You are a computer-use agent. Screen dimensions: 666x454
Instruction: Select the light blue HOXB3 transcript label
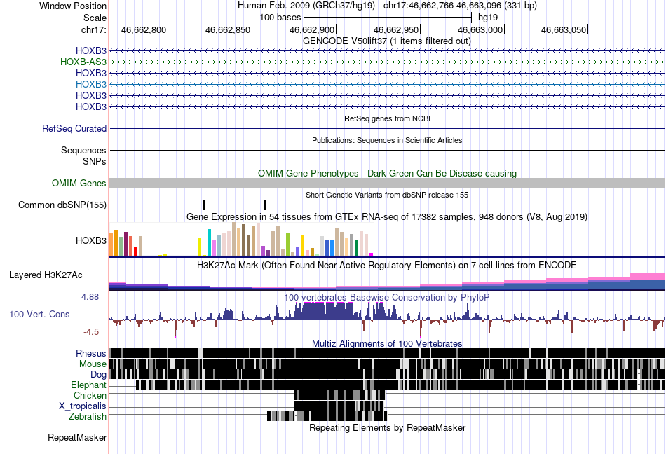click(x=91, y=84)
